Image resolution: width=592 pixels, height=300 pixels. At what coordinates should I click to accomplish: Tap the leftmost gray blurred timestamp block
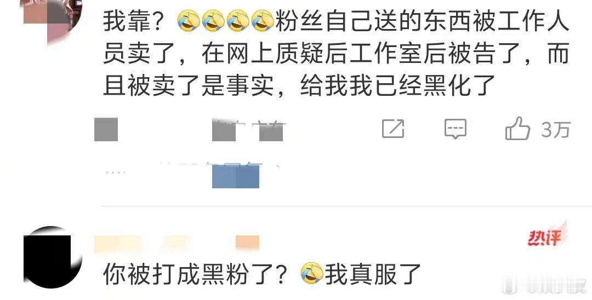click(106, 129)
